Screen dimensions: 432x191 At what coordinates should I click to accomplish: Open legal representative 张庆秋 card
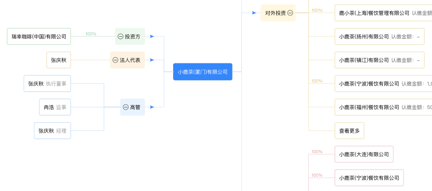click(x=59, y=60)
